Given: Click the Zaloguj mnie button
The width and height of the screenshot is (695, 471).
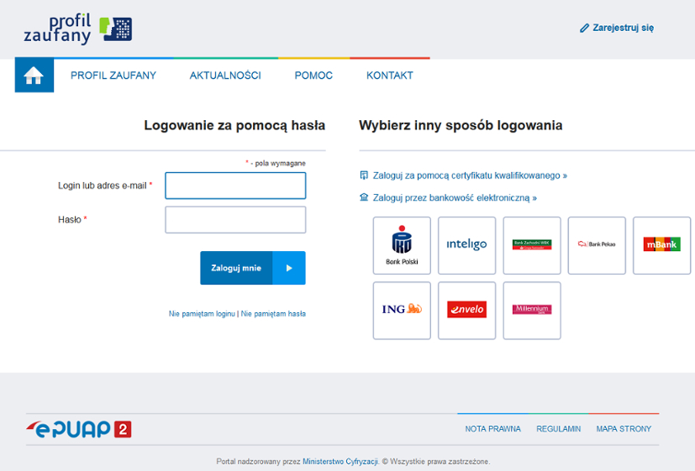Looking at the screenshot, I should tap(253, 268).
